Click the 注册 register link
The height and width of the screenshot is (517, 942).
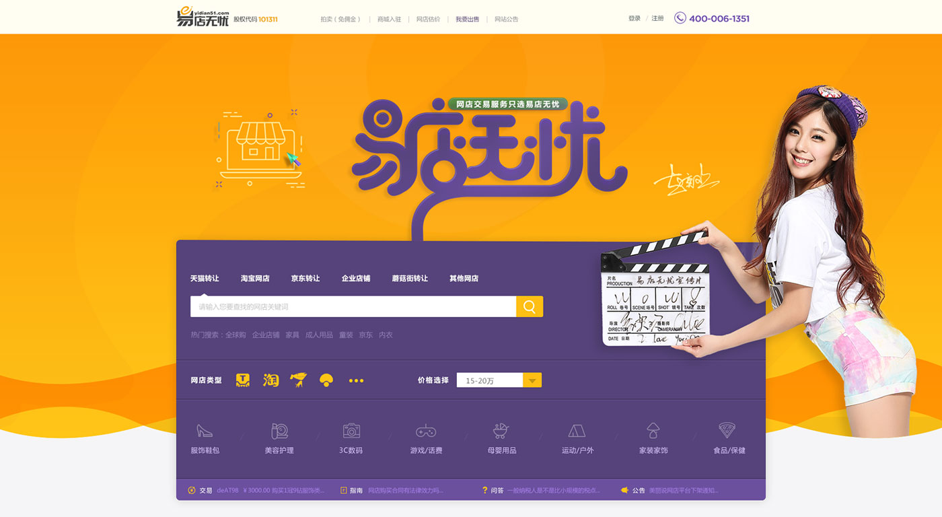(657, 19)
